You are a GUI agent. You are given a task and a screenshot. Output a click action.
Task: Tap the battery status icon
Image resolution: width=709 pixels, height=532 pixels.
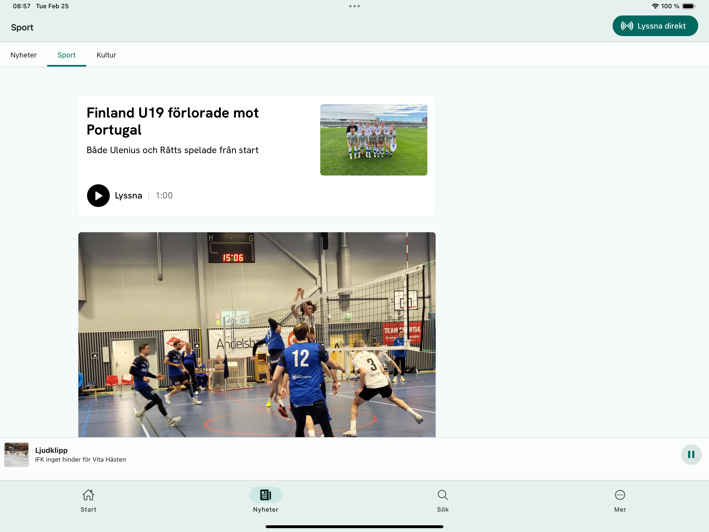[688, 6]
